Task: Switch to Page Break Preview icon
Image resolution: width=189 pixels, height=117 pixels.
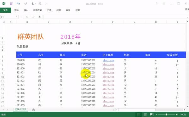Action: (x=152, y=114)
